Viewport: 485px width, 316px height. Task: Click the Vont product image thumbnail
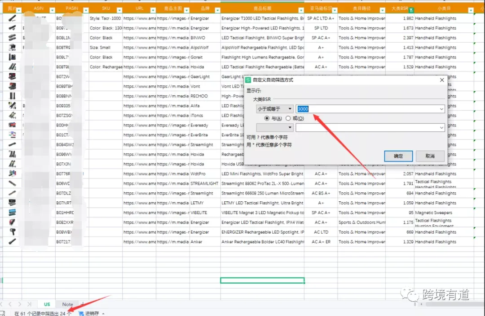pyautogui.click(x=12, y=86)
